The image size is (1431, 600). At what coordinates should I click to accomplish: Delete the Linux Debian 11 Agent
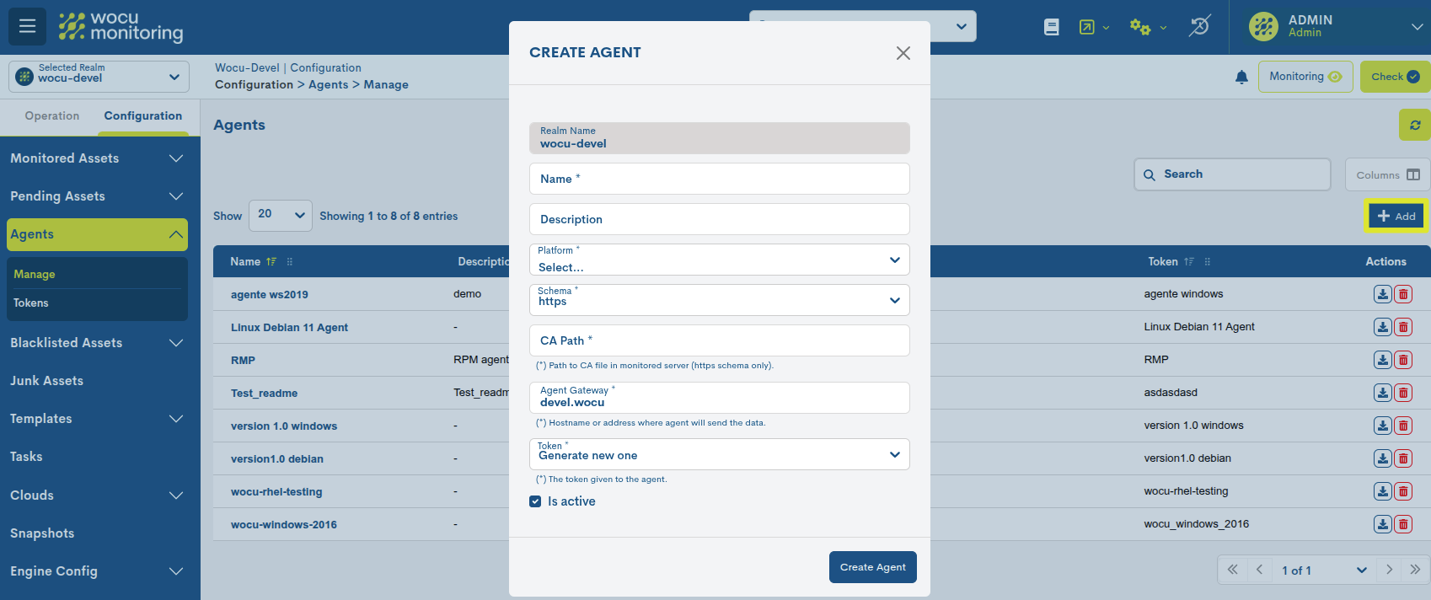[1403, 327]
